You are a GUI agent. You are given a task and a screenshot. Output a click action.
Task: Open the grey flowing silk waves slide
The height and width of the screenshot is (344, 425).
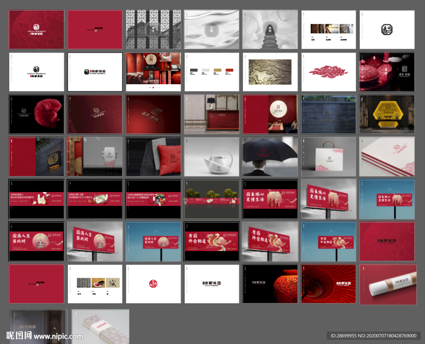coord(212,29)
